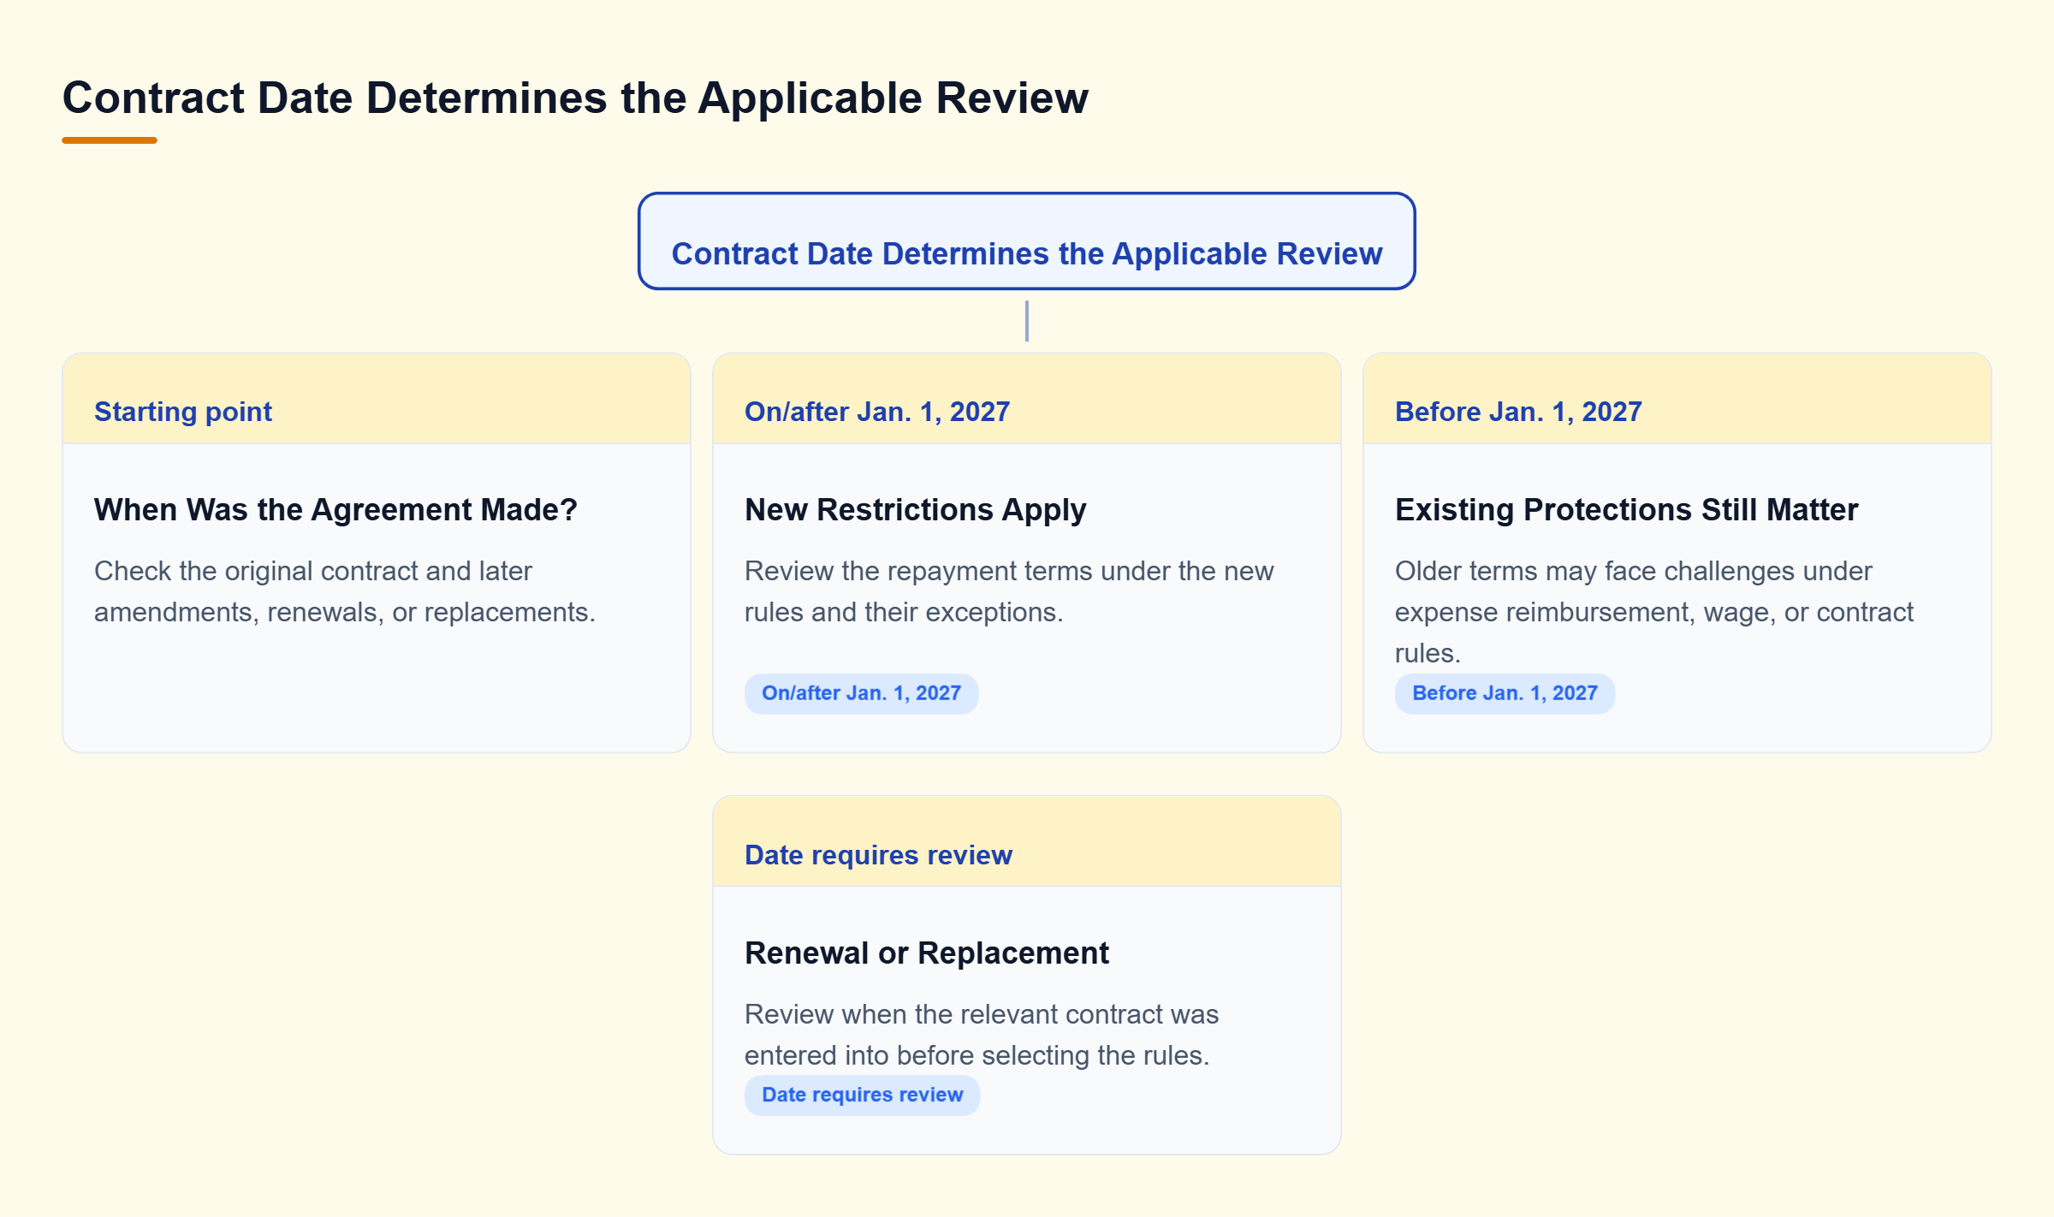Viewport: 2054px width, 1217px height.
Task: Select the blue root node box
Action: point(1026,241)
